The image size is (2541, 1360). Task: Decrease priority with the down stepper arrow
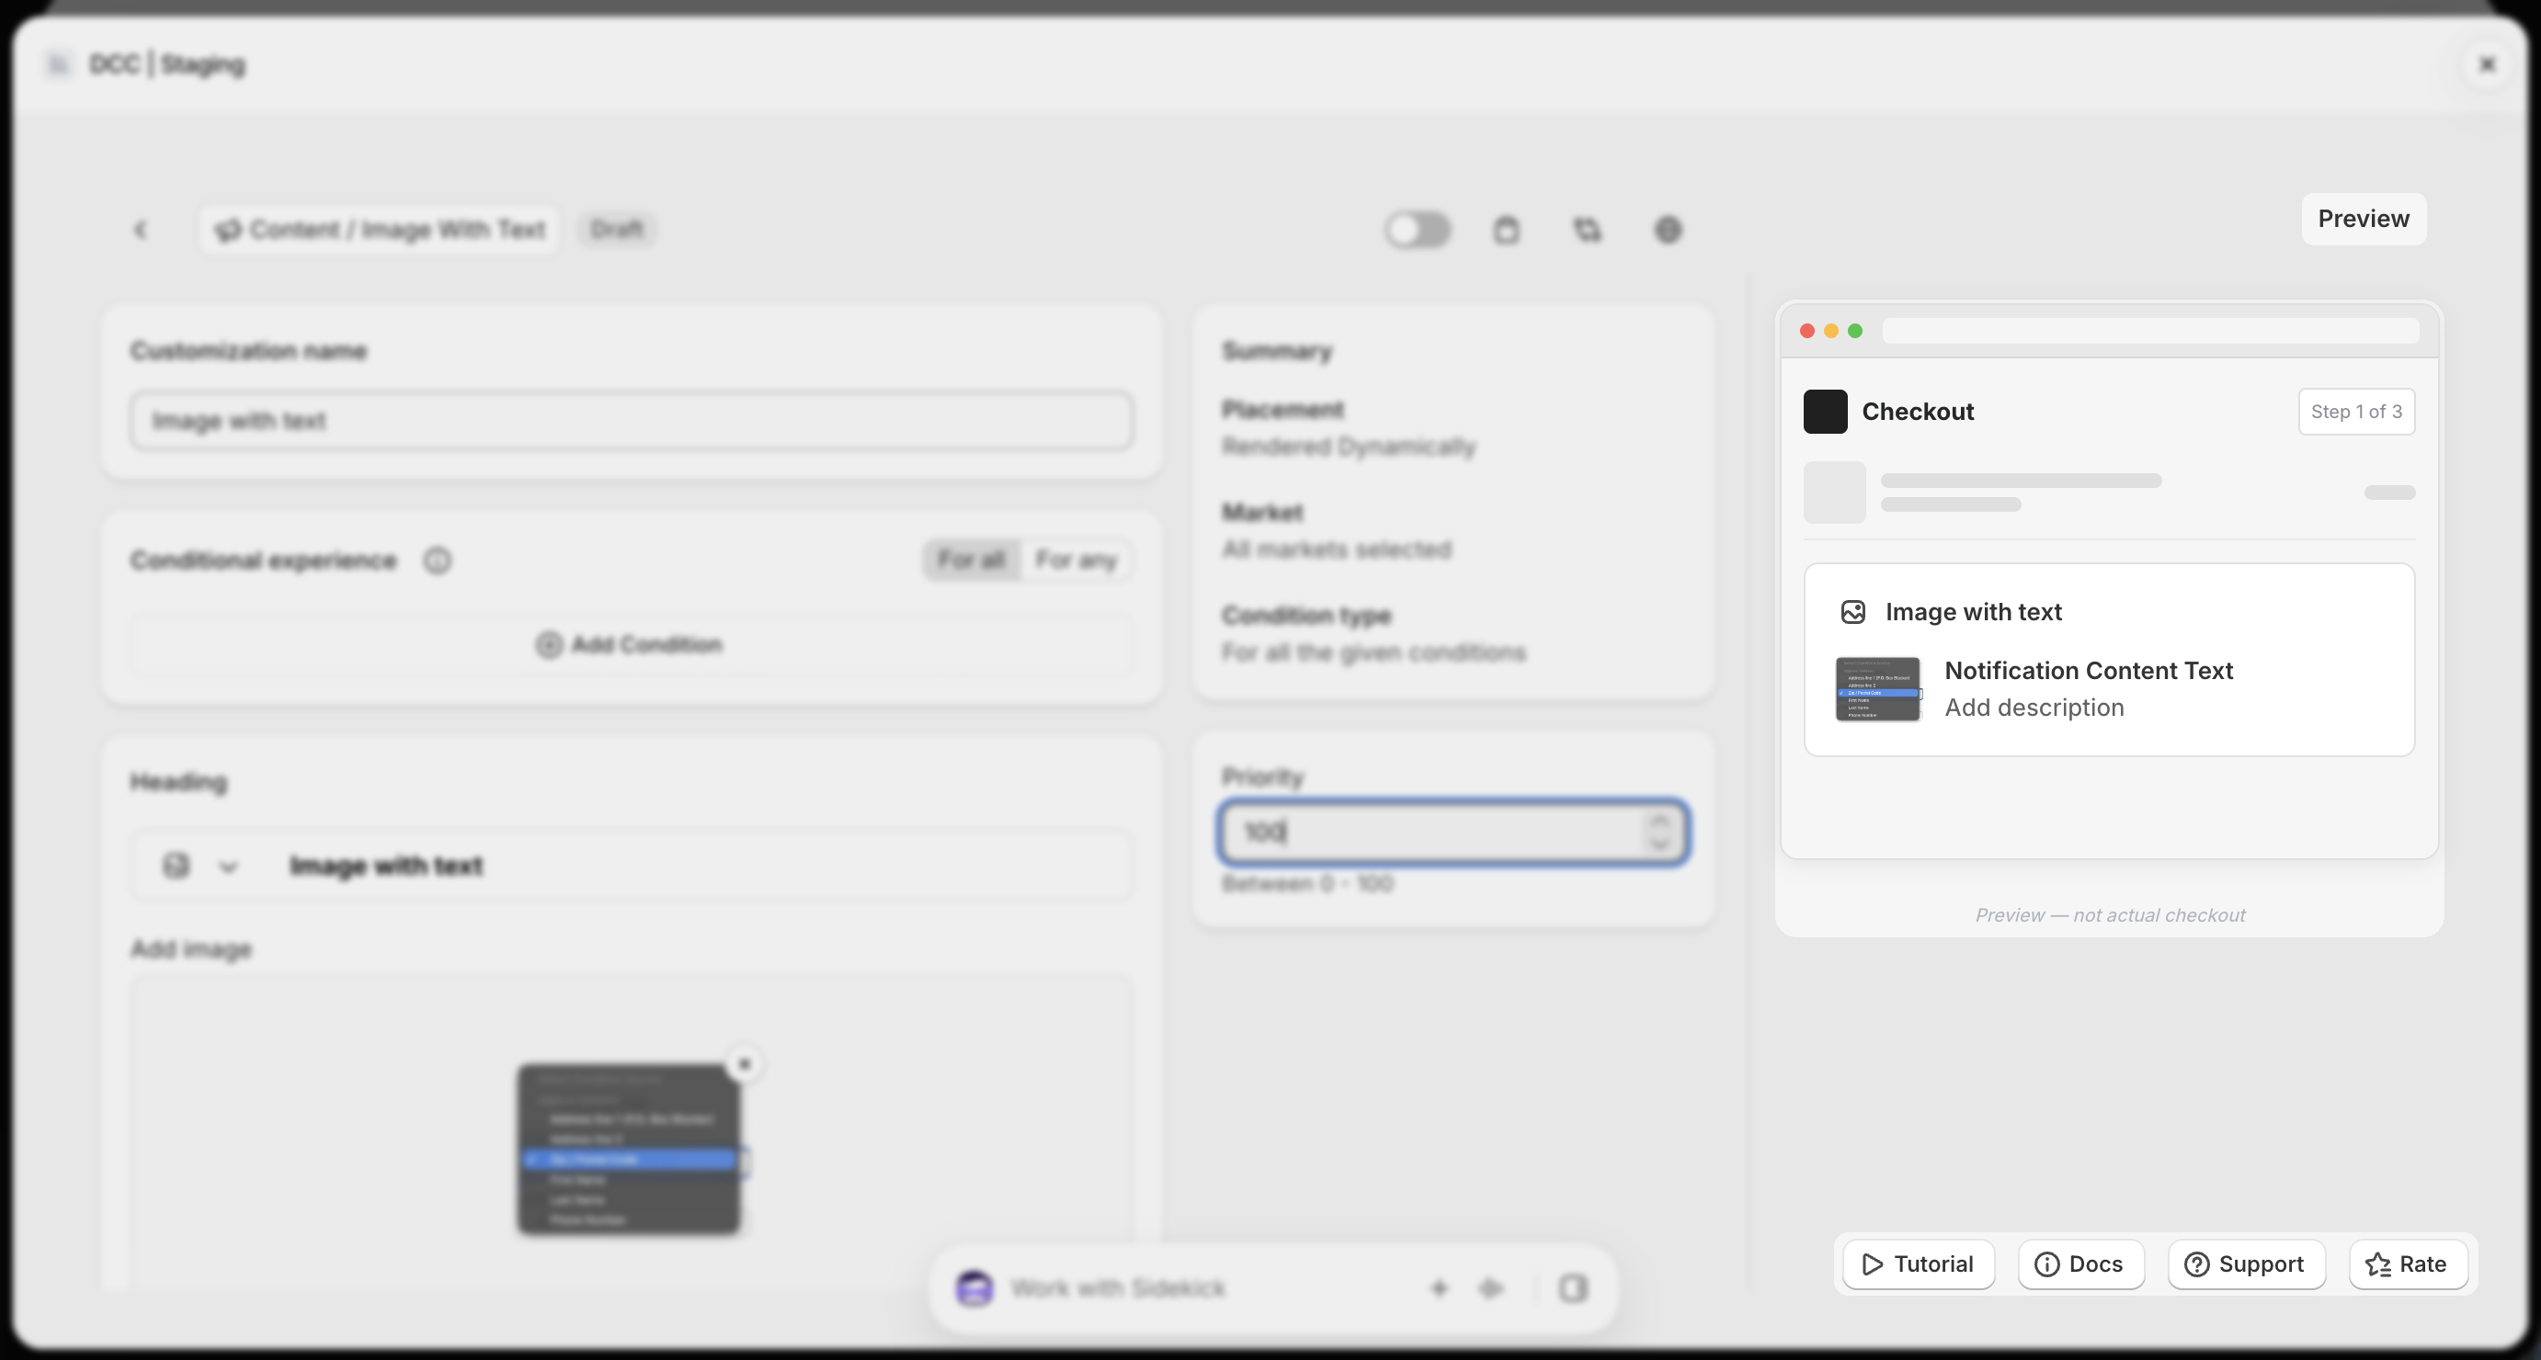coord(1660,845)
